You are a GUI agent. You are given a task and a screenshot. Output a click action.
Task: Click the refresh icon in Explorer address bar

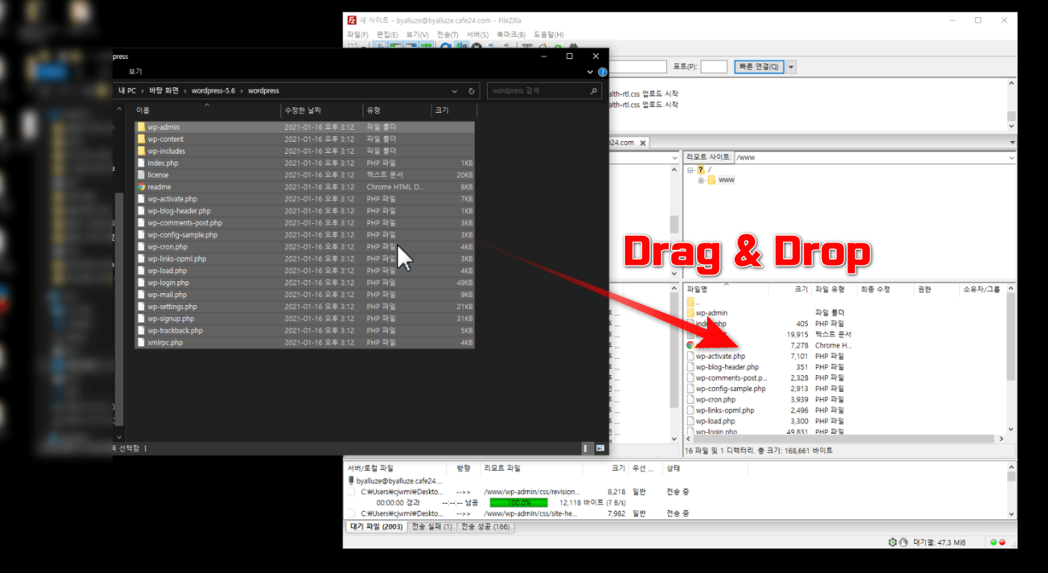(x=471, y=91)
